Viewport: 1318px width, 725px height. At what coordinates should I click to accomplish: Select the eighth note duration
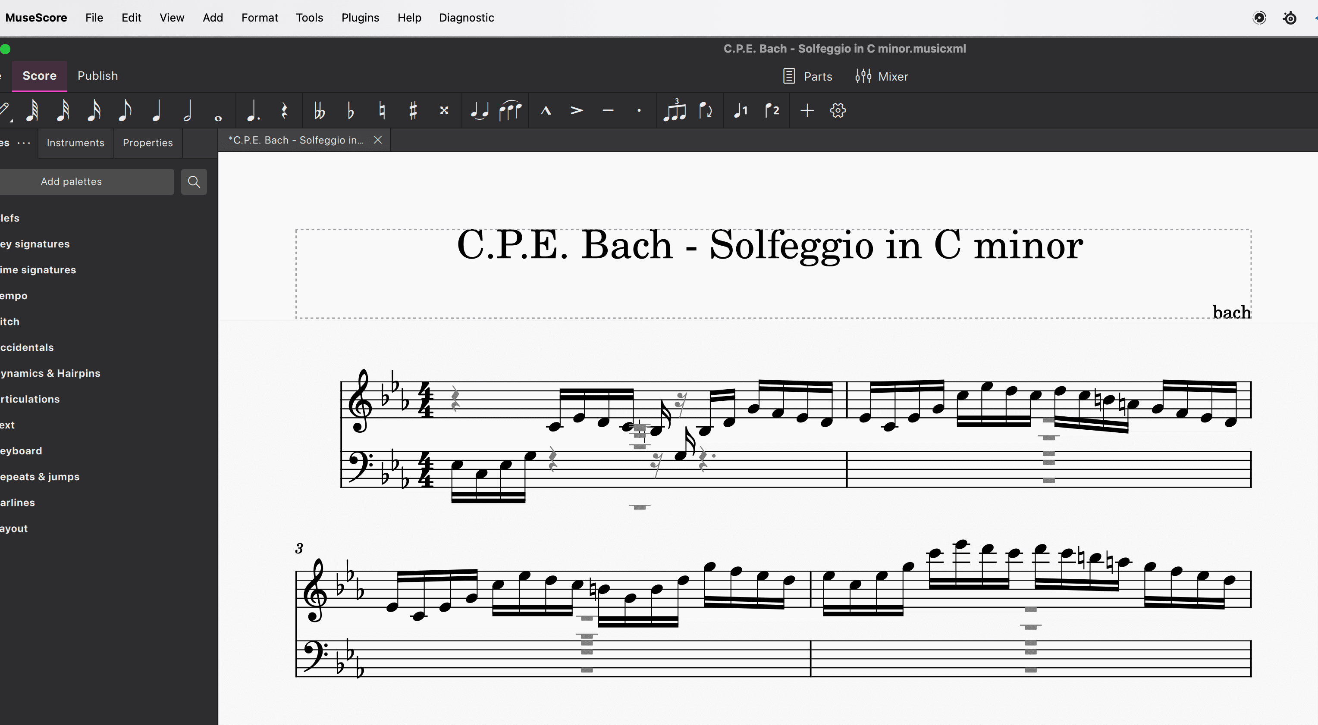[125, 110]
